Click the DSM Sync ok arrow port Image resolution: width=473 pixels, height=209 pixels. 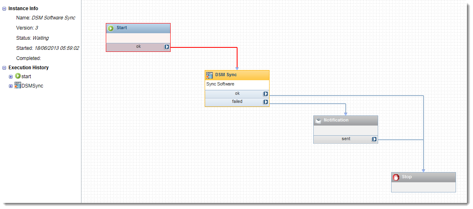pos(265,94)
